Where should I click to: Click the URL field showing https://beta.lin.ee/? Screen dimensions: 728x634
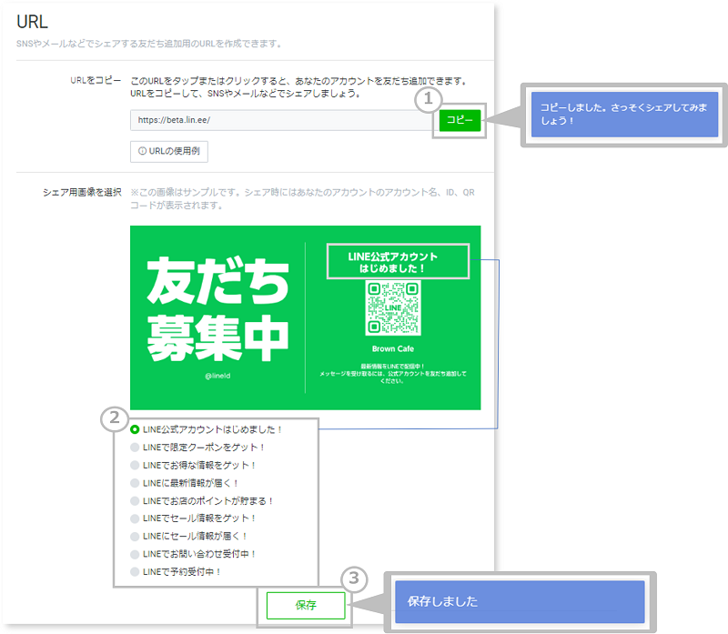coord(284,120)
